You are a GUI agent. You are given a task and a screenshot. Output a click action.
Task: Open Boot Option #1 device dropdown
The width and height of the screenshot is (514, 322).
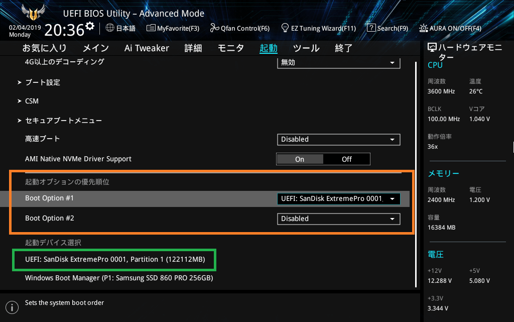coord(339,199)
